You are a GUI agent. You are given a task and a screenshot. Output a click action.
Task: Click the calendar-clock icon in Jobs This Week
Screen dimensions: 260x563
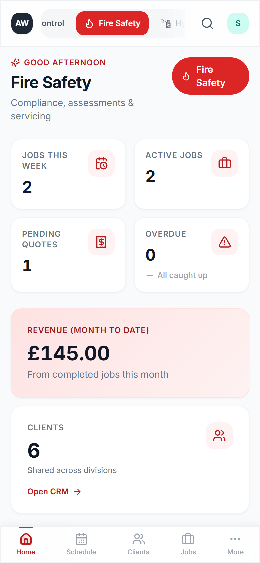[x=101, y=163]
